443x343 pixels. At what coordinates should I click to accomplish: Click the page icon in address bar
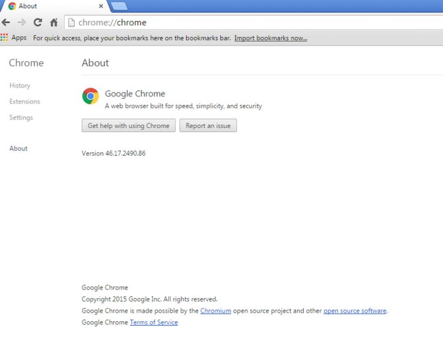point(71,22)
